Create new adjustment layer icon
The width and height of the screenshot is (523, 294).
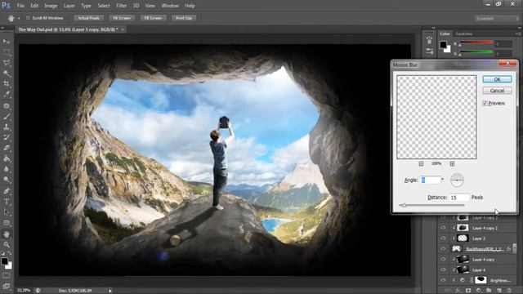coord(479,291)
